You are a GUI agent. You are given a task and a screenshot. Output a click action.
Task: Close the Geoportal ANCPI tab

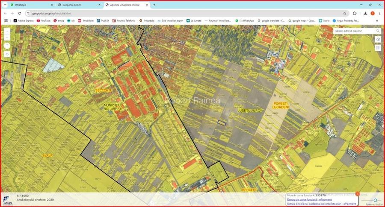(x=99, y=5)
